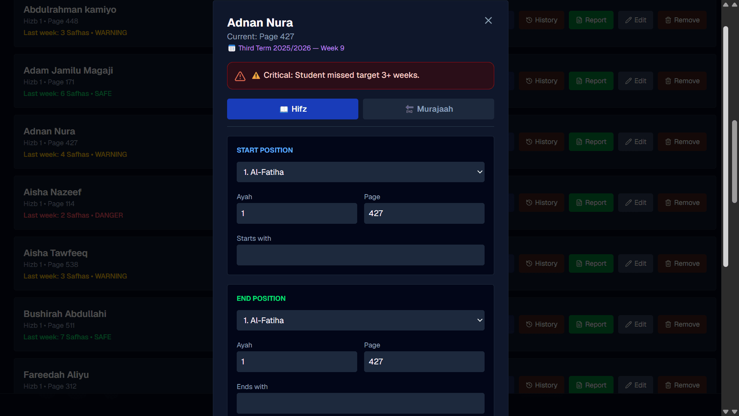Viewport: 739px width, 416px height.
Task: Close the Adnan Nura dialog
Action: click(488, 20)
